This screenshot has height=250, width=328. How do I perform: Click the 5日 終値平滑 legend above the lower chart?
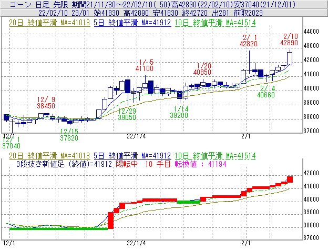132,156
